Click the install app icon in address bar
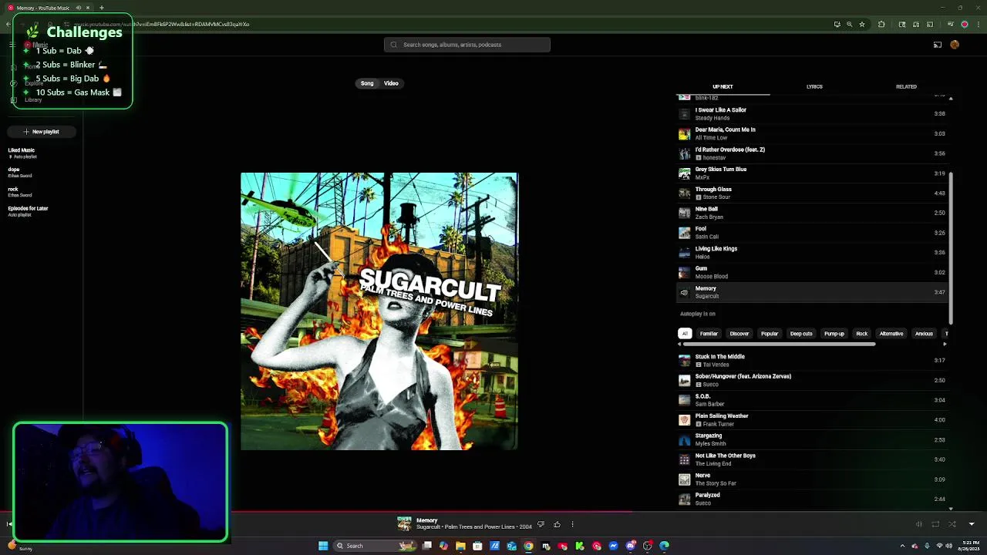Screen dimensions: 987x555 837,24
